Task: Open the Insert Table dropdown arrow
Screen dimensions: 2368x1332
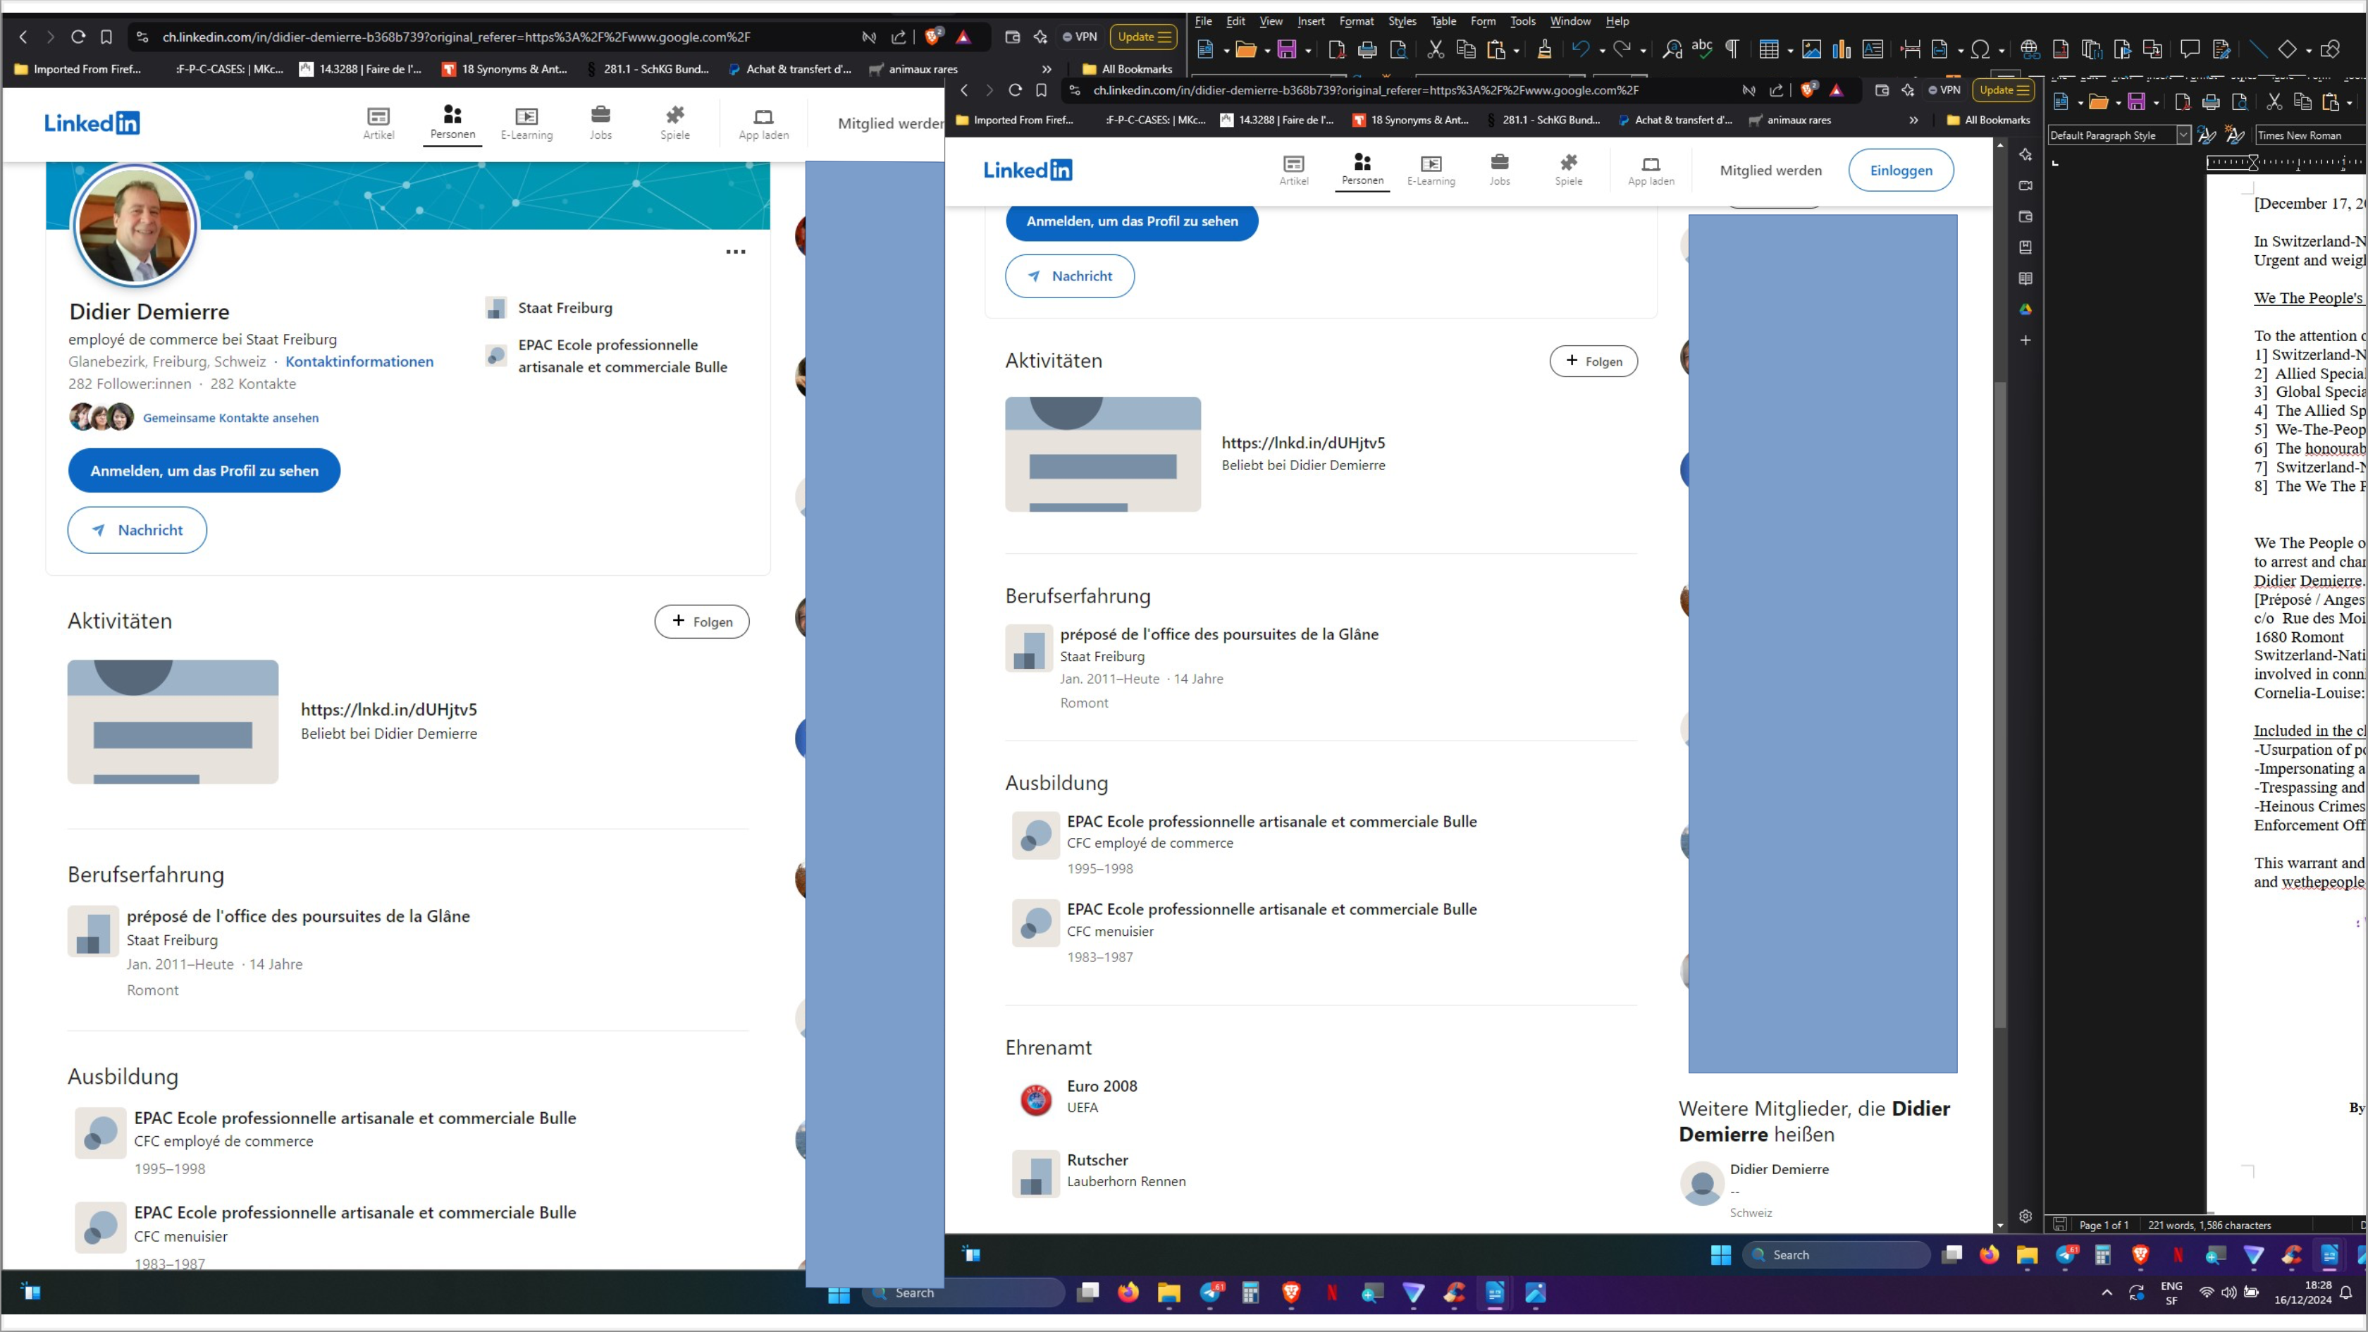Action: pos(1790,51)
